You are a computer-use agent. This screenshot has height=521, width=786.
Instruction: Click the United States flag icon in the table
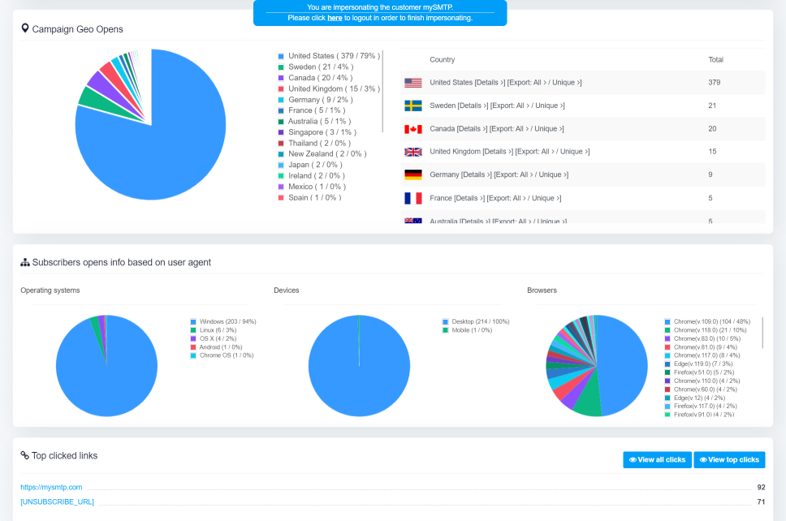[x=413, y=83]
